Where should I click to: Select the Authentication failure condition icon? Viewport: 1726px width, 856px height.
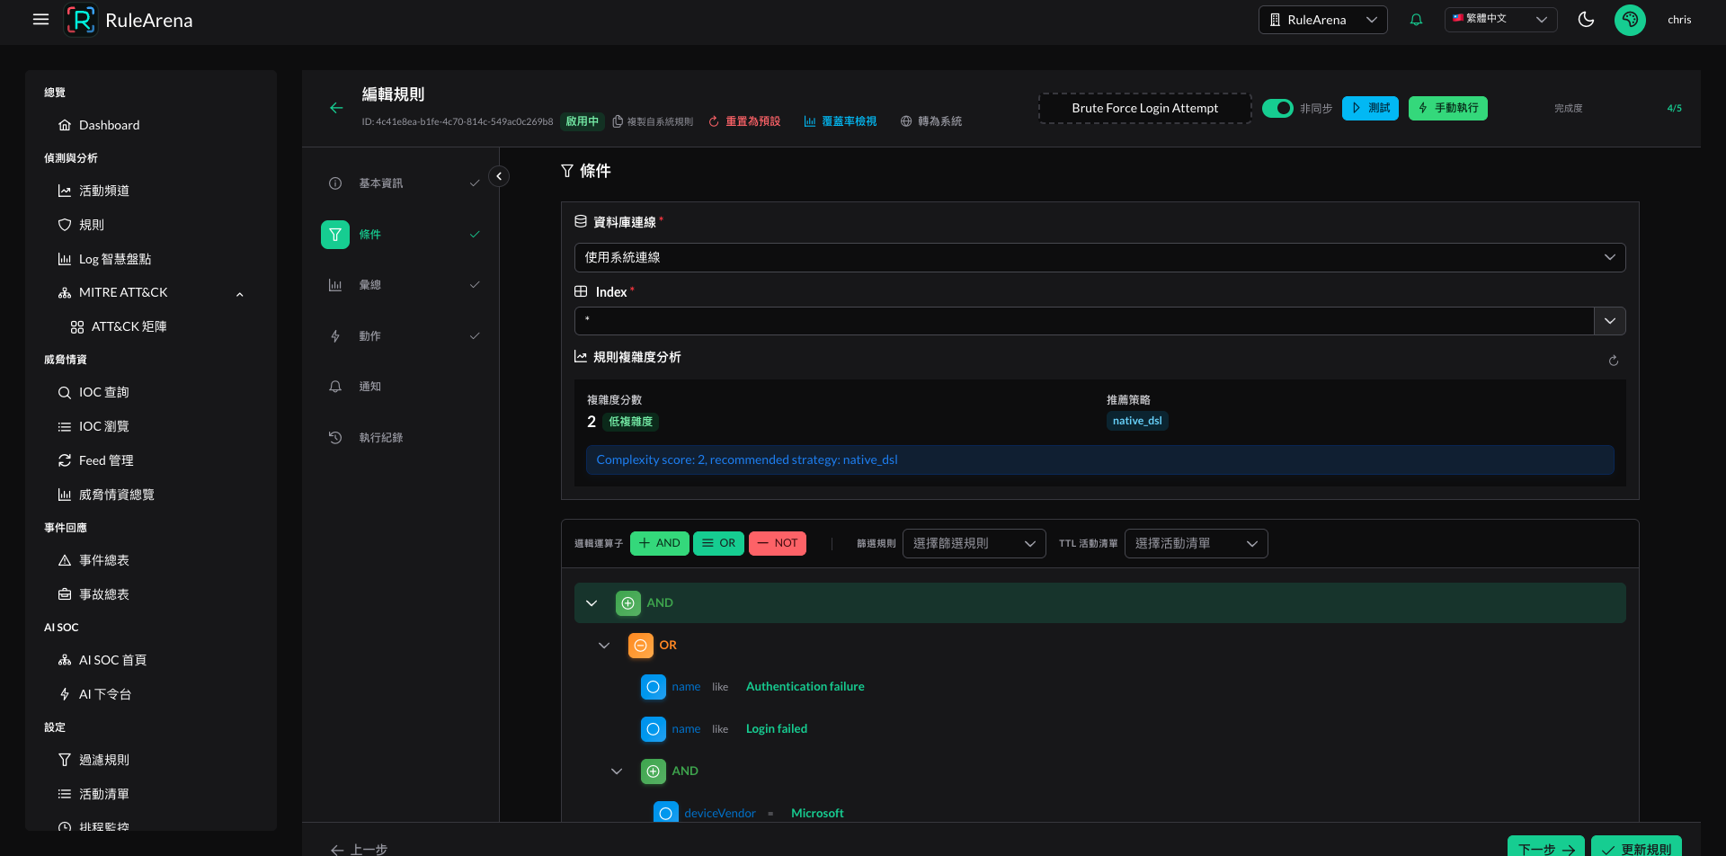pyautogui.click(x=654, y=687)
